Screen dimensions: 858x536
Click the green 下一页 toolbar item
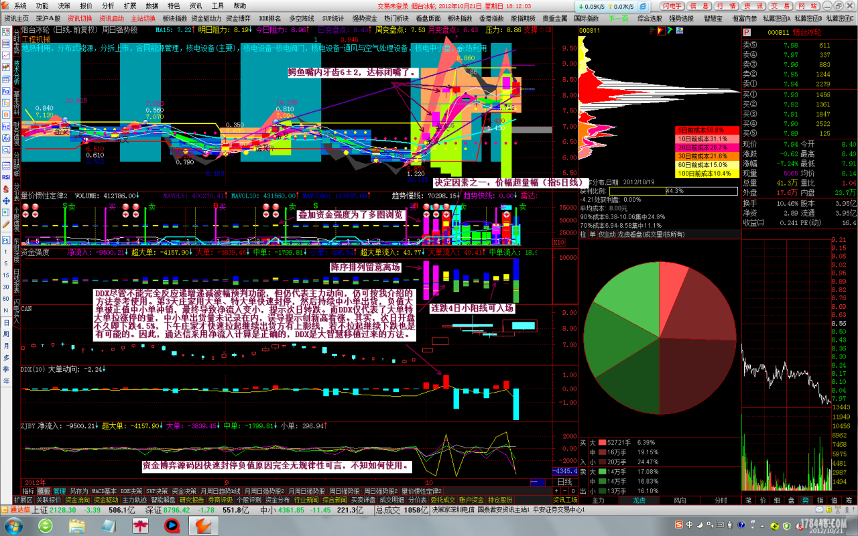(x=619, y=18)
